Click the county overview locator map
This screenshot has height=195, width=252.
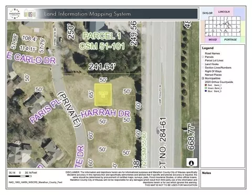[223, 25]
